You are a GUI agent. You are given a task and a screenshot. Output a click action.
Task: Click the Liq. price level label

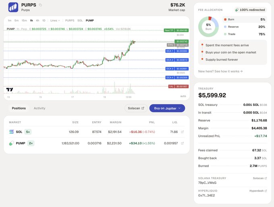(x=179, y=86)
